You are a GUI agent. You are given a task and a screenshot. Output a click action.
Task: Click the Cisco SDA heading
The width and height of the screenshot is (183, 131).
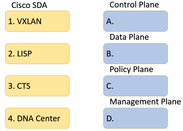click(29, 5)
